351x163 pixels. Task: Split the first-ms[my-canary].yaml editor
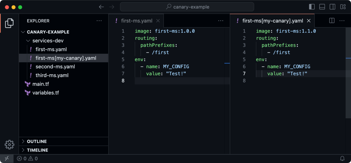pos(332,20)
